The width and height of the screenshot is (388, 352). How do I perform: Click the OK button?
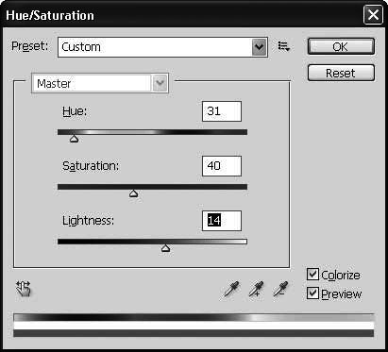tap(341, 46)
